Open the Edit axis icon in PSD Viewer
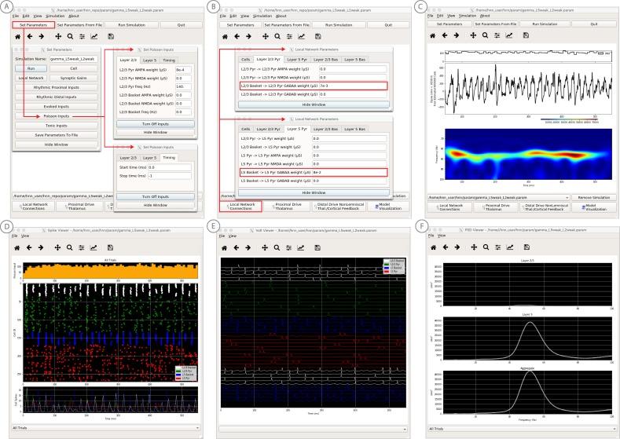 510,247
